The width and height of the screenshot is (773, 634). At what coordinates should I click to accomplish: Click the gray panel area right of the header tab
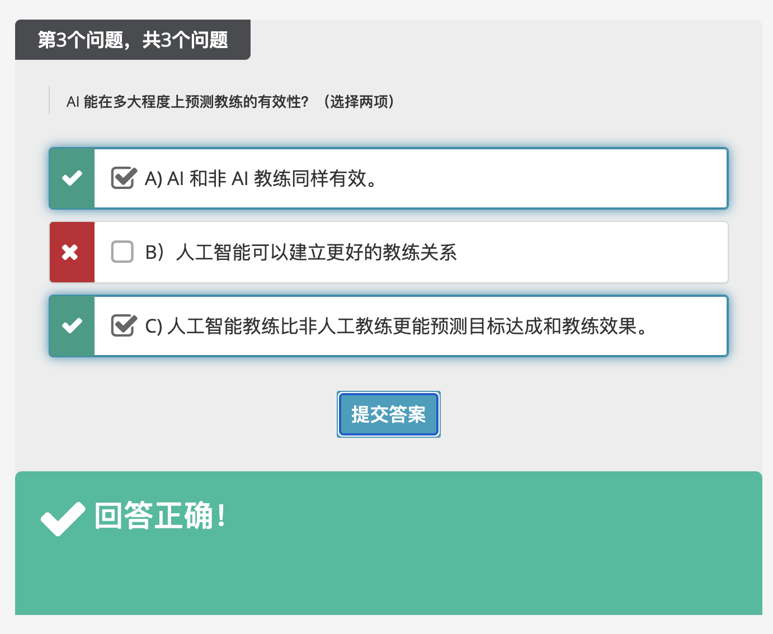pyautogui.click(x=503, y=40)
